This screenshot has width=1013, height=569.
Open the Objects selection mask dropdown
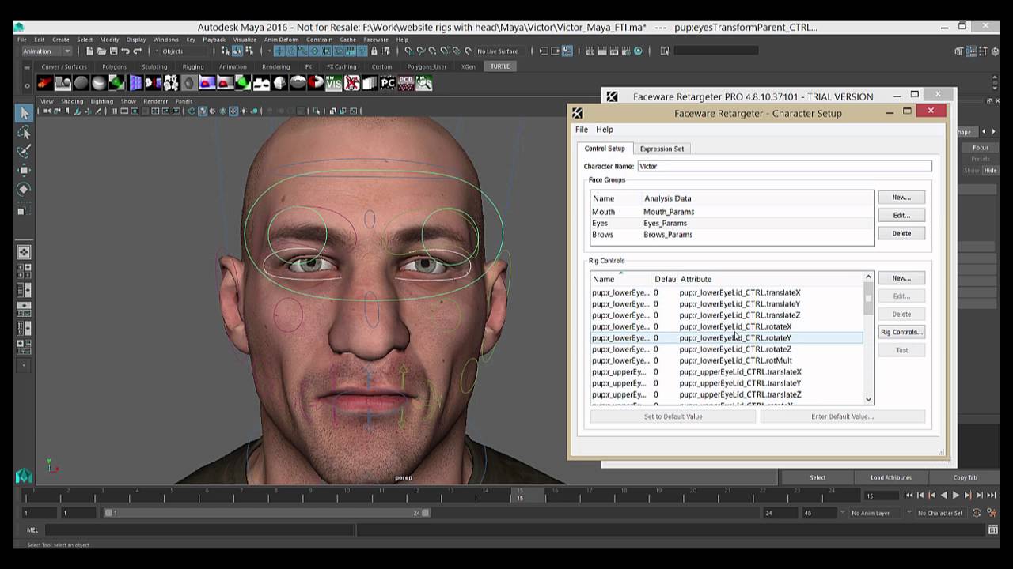pyautogui.click(x=184, y=51)
